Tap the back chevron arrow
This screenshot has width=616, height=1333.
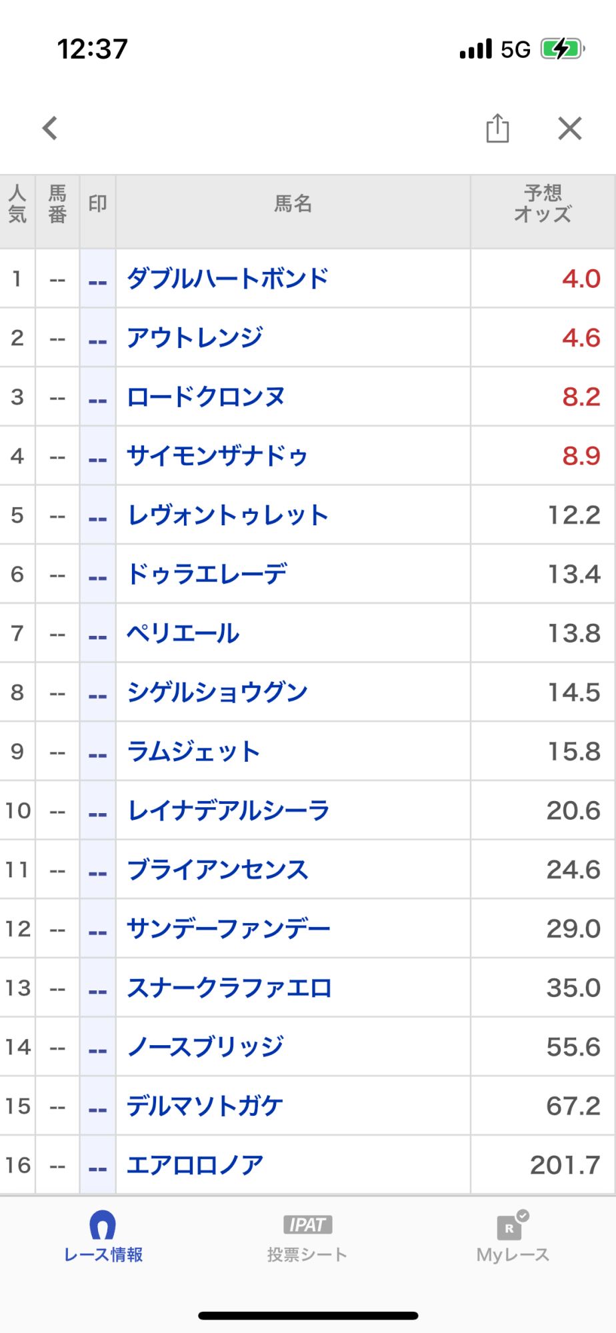click(x=50, y=128)
